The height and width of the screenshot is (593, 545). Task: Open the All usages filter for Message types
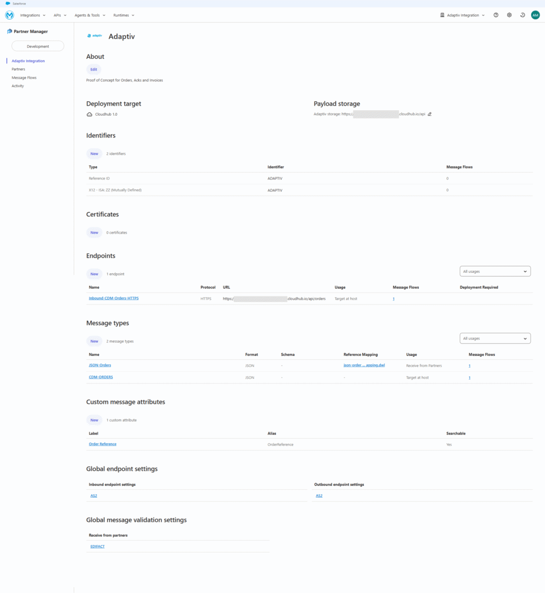(x=495, y=338)
